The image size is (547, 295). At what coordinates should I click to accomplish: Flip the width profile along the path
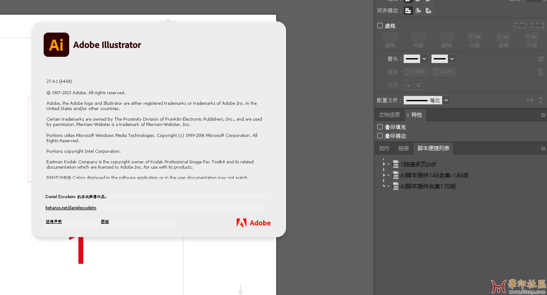[530, 100]
